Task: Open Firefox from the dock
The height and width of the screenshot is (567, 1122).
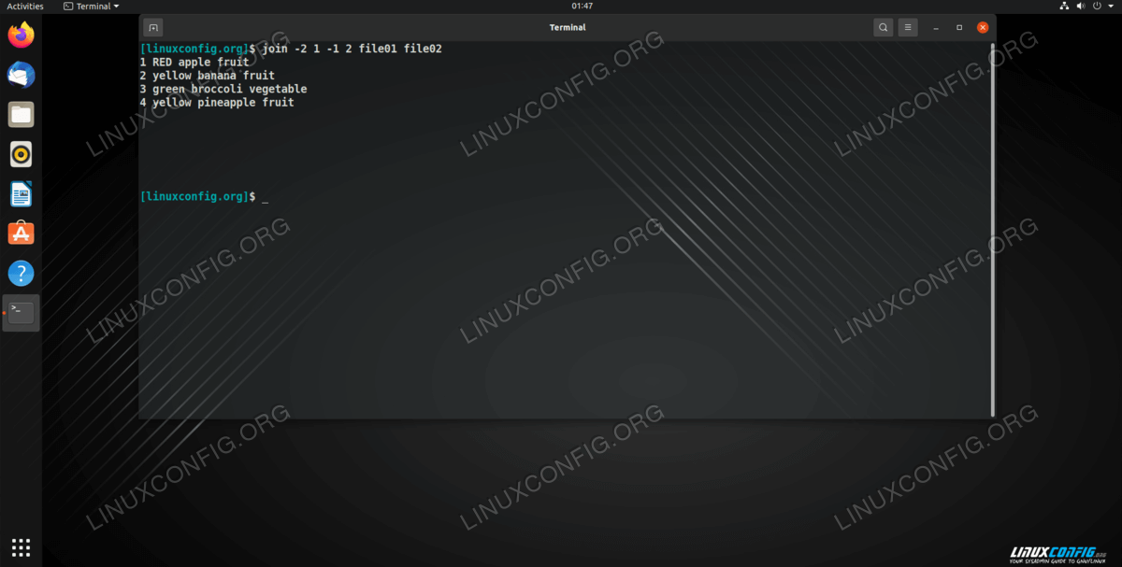Action: [21, 35]
